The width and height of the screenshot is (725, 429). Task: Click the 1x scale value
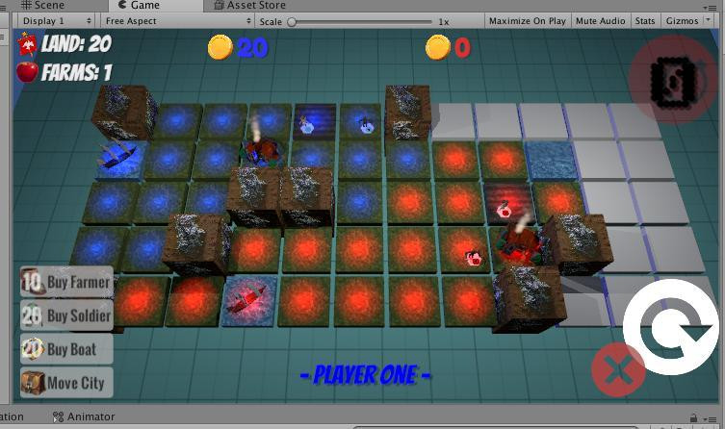pos(444,22)
